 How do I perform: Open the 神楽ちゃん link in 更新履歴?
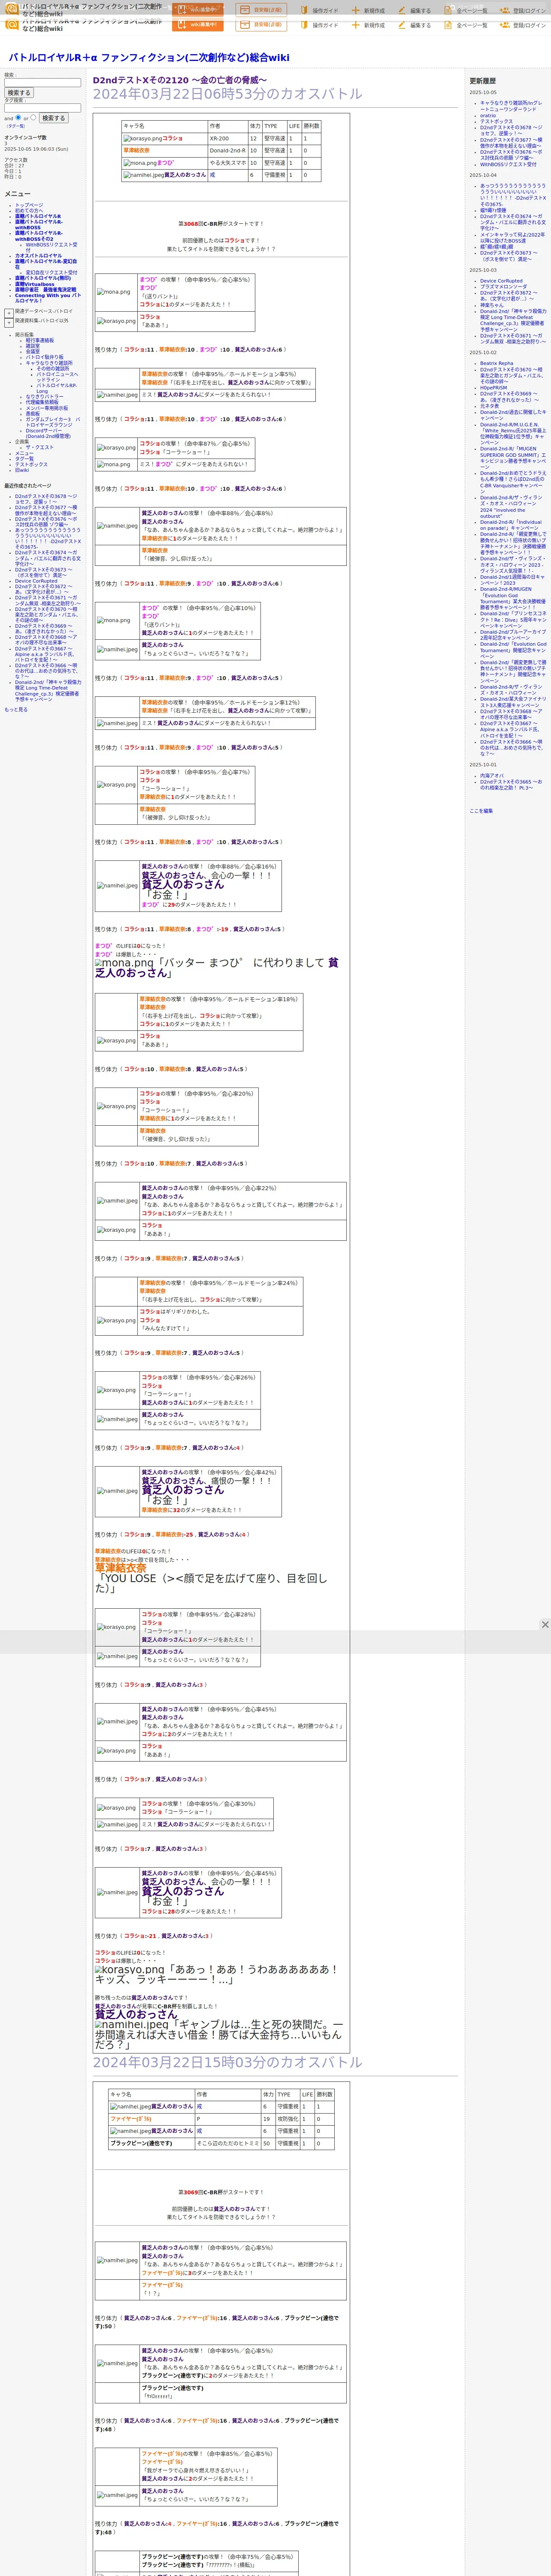pyautogui.click(x=492, y=305)
